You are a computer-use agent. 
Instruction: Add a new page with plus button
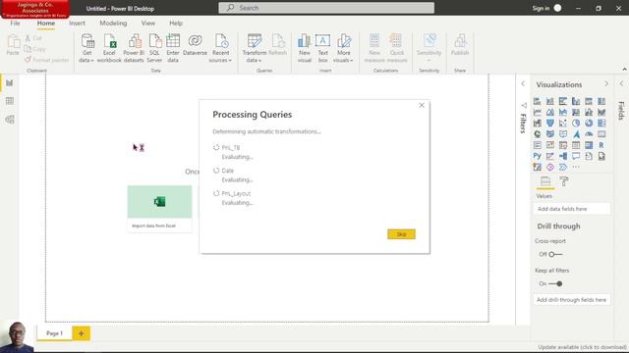click(x=81, y=333)
